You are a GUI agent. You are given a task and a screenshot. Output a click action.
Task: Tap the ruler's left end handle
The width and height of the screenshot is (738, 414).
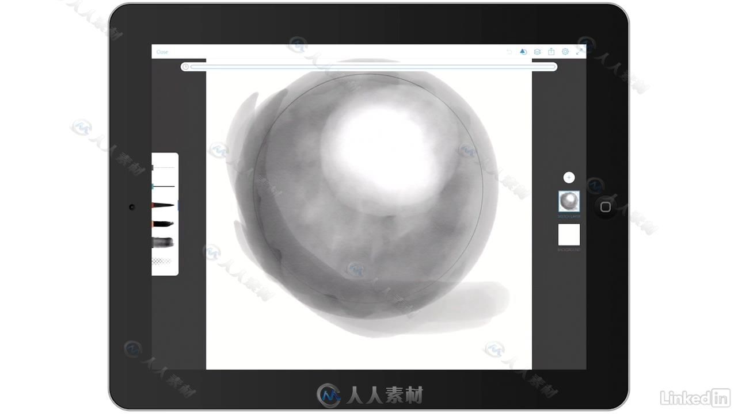point(185,67)
